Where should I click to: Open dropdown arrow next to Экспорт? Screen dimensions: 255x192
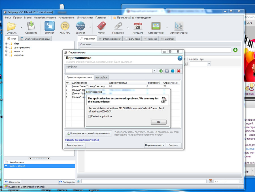click(x=90, y=27)
